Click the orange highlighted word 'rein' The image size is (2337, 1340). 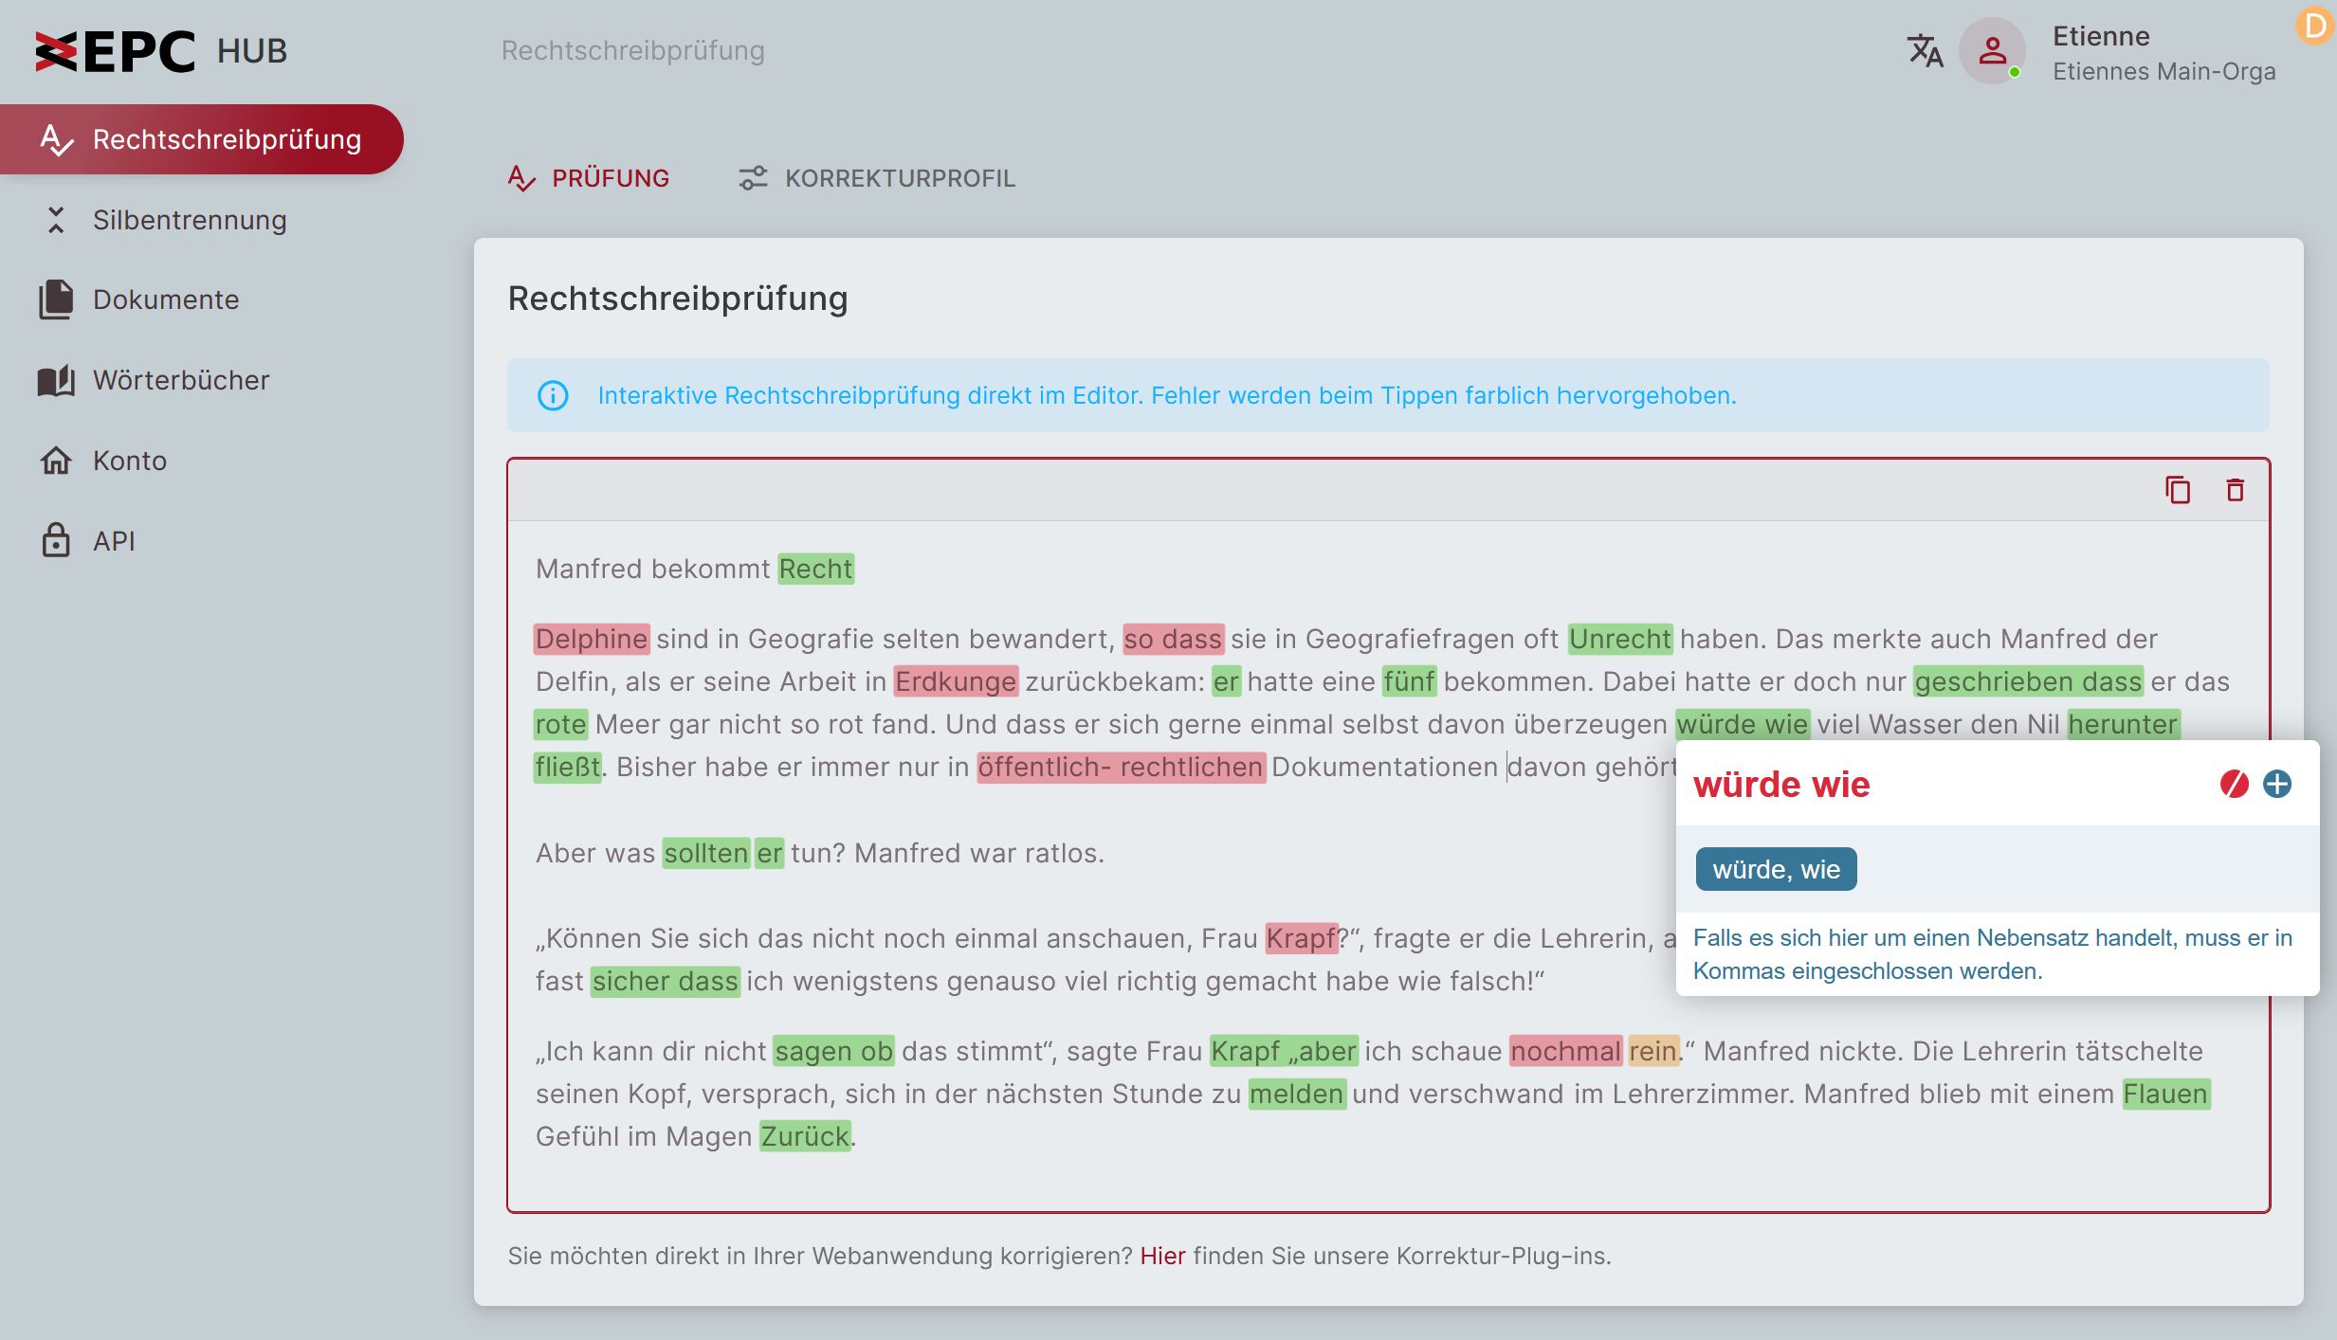point(1653,1051)
